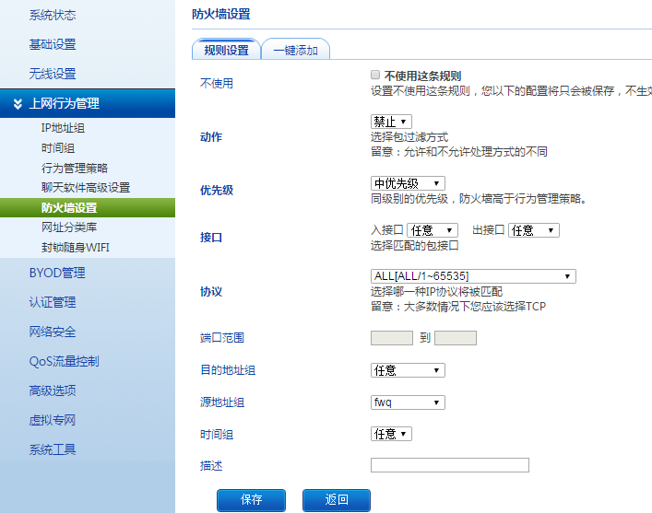
Task: Open BYOD管理 in the sidebar
Action: (x=57, y=273)
